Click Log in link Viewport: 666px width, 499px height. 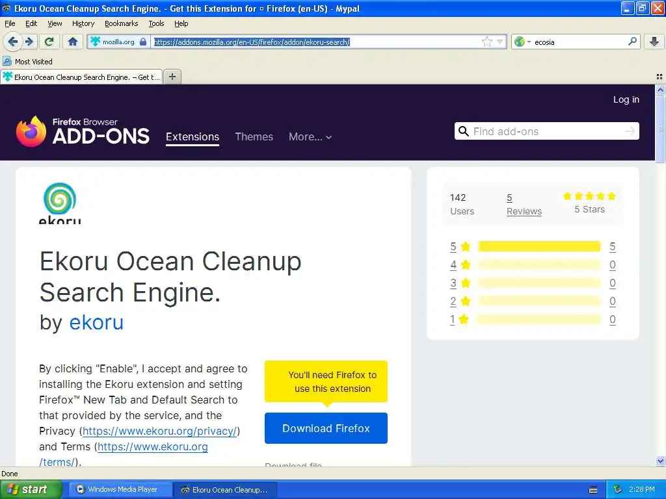(626, 99)
